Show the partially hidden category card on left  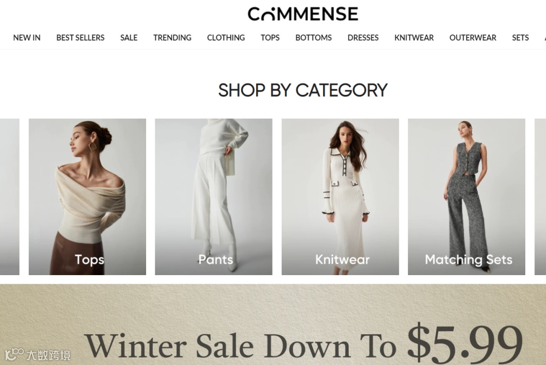coord(10,197)
